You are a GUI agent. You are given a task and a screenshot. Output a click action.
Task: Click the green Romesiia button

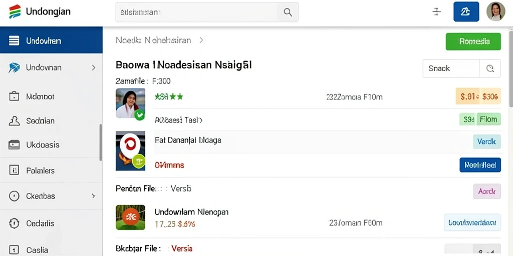(x=473, y=41)
